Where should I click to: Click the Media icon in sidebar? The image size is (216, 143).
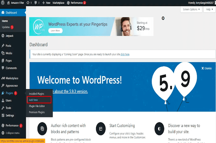(3, 53)
